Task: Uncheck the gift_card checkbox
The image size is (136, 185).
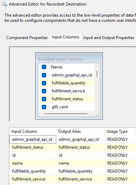Action: point(44,107)
